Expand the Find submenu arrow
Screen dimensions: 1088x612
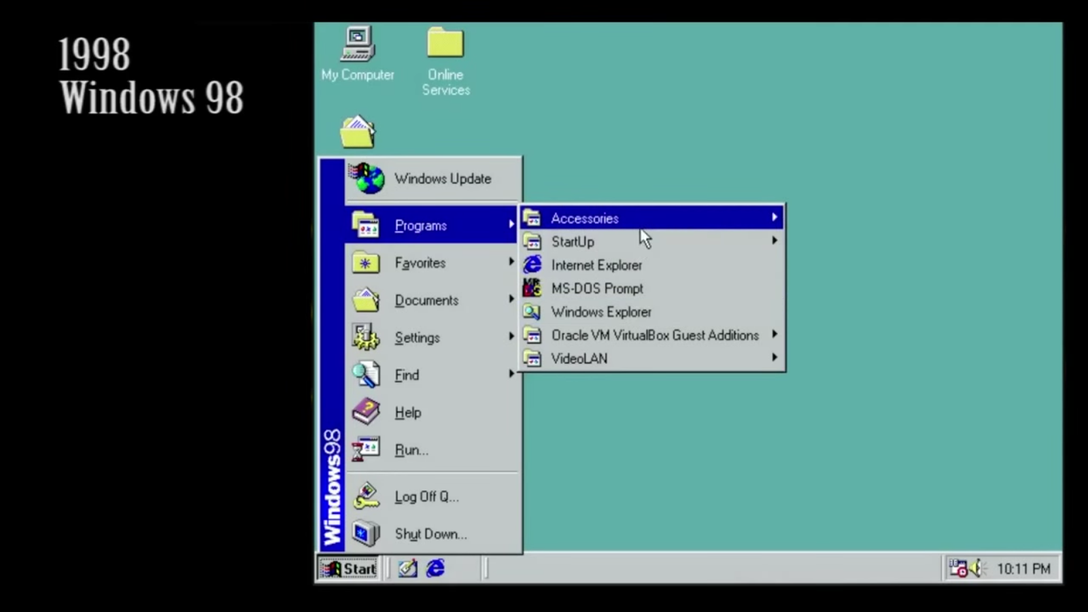511,374
